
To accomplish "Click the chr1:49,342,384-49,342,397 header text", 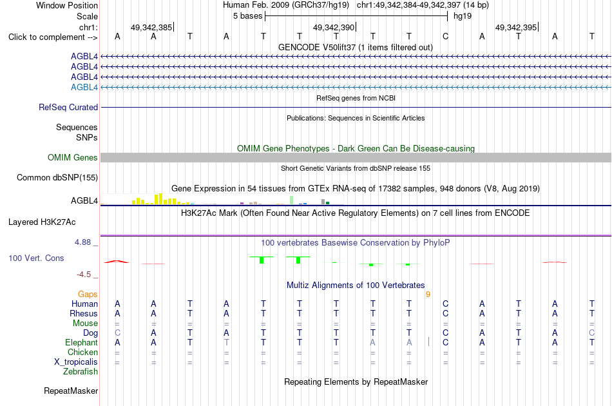I will pos(423,5).
